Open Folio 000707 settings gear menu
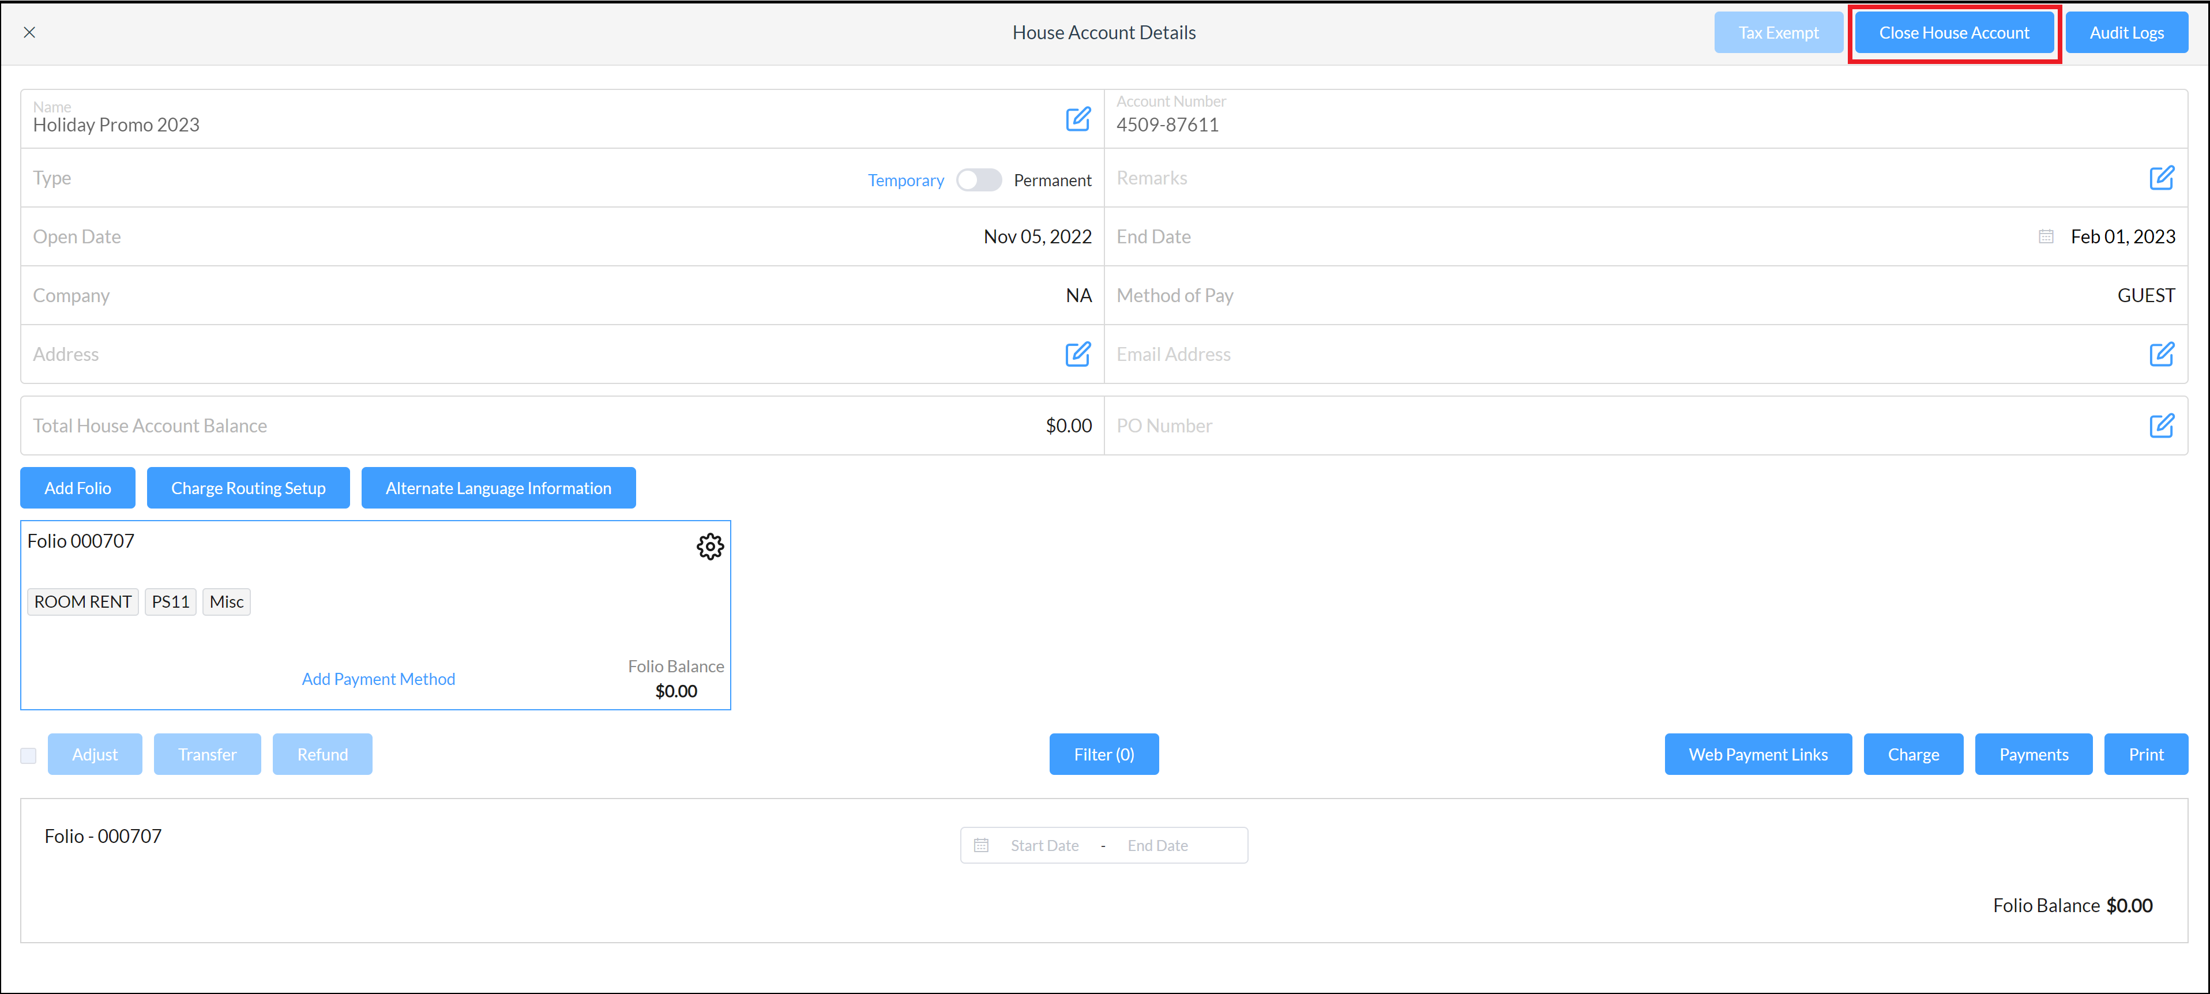Viewport: 2210px width, 994px height. tap(711, 547)
